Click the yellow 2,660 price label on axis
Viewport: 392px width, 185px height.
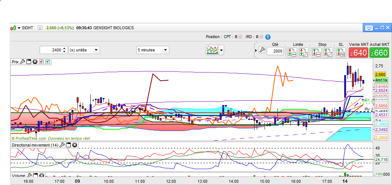tap(380, 74)
